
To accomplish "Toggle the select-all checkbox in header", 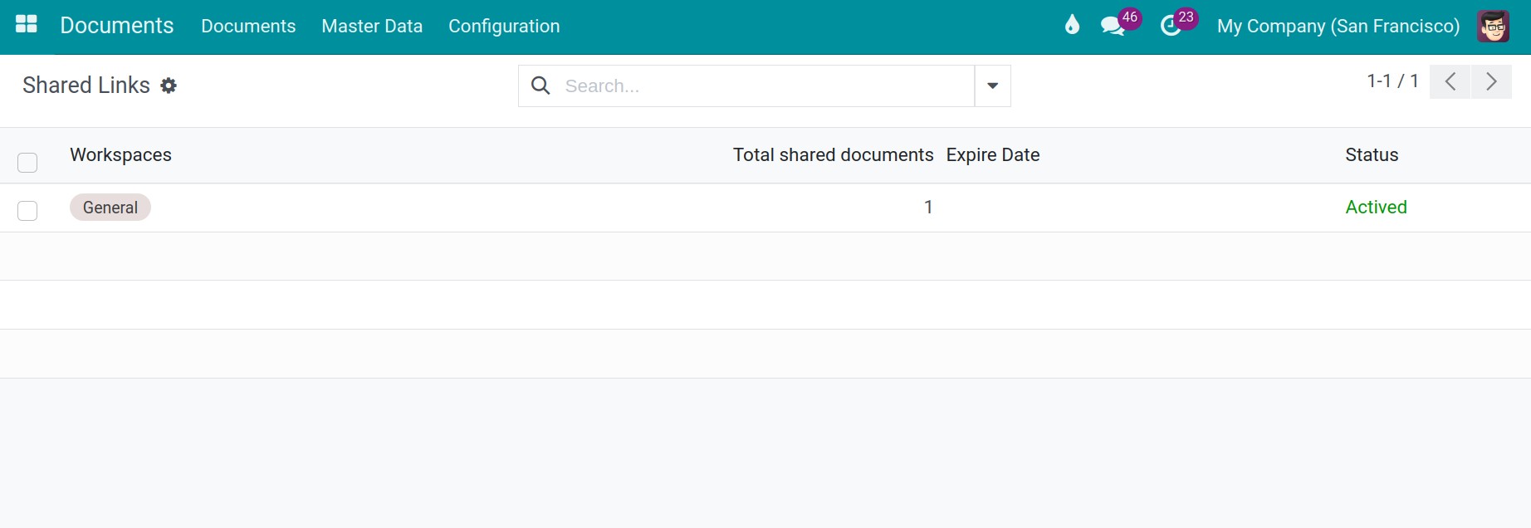I will coord(27,162).
